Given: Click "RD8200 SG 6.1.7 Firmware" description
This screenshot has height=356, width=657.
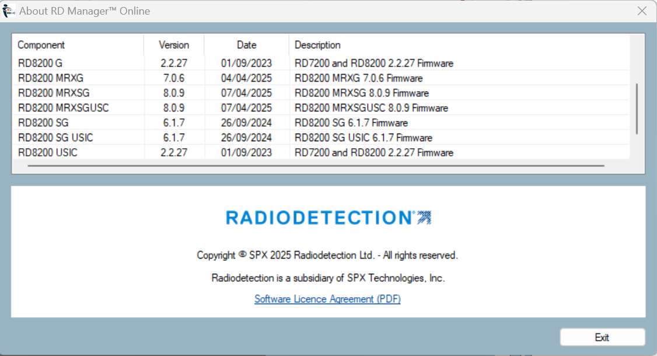Looking at the screenshot, I should click(x=351, y=123).
